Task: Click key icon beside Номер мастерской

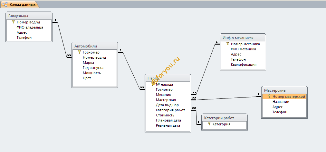Action: [269, 96]
